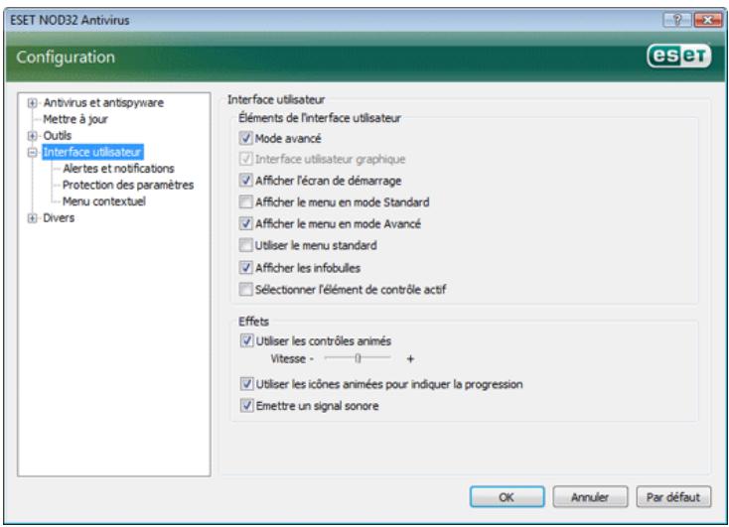Toggle the Mode avancé checkbox

coord(245,138)
